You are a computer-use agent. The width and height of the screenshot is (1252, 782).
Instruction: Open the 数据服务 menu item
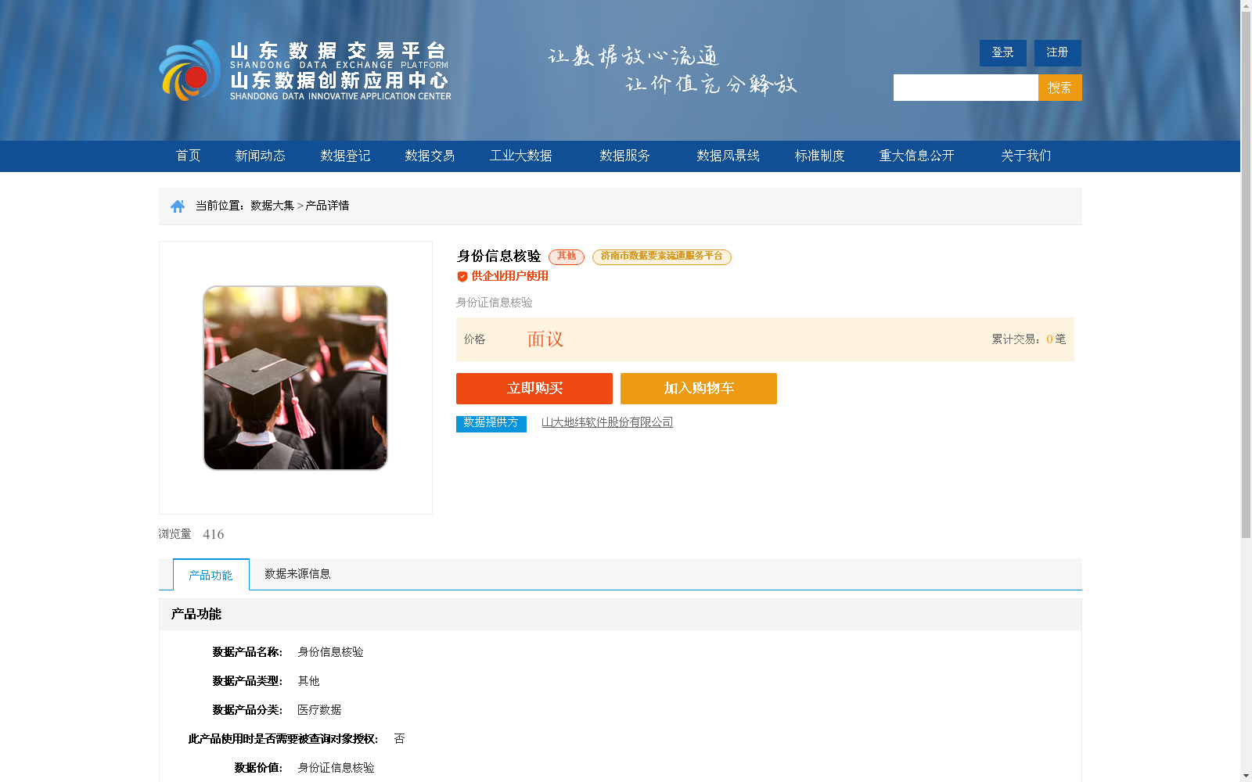coord(624,156)
